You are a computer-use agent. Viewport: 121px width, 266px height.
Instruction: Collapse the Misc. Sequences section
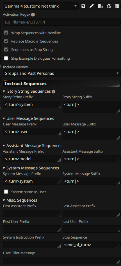pos(20,200)
